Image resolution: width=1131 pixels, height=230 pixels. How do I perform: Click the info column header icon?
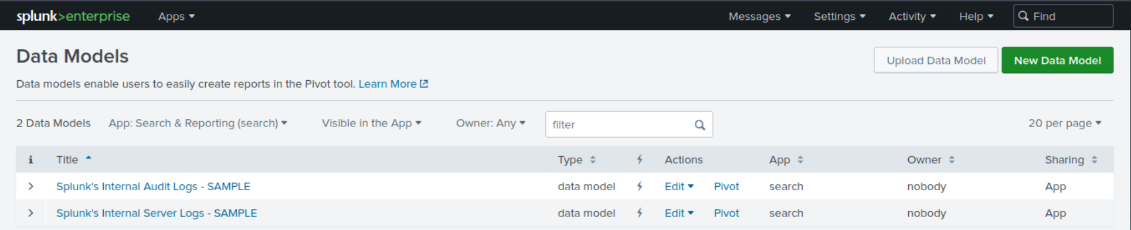pyautogui.click(x=30, y=159)
